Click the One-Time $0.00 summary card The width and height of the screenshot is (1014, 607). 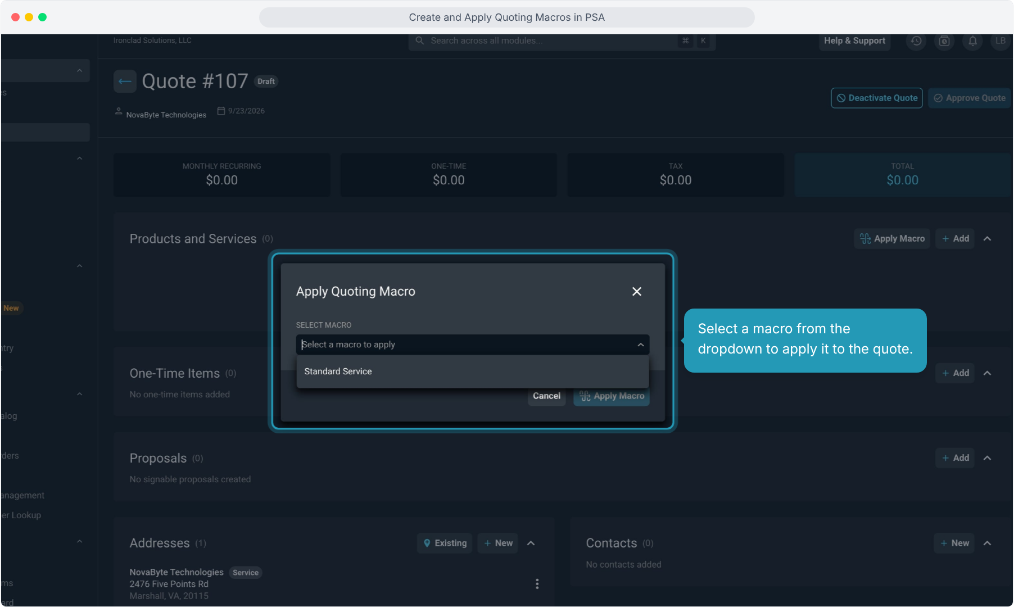449,174
